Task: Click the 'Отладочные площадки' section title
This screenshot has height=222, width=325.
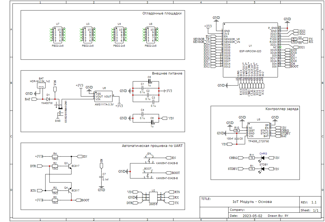Action: 162,13
